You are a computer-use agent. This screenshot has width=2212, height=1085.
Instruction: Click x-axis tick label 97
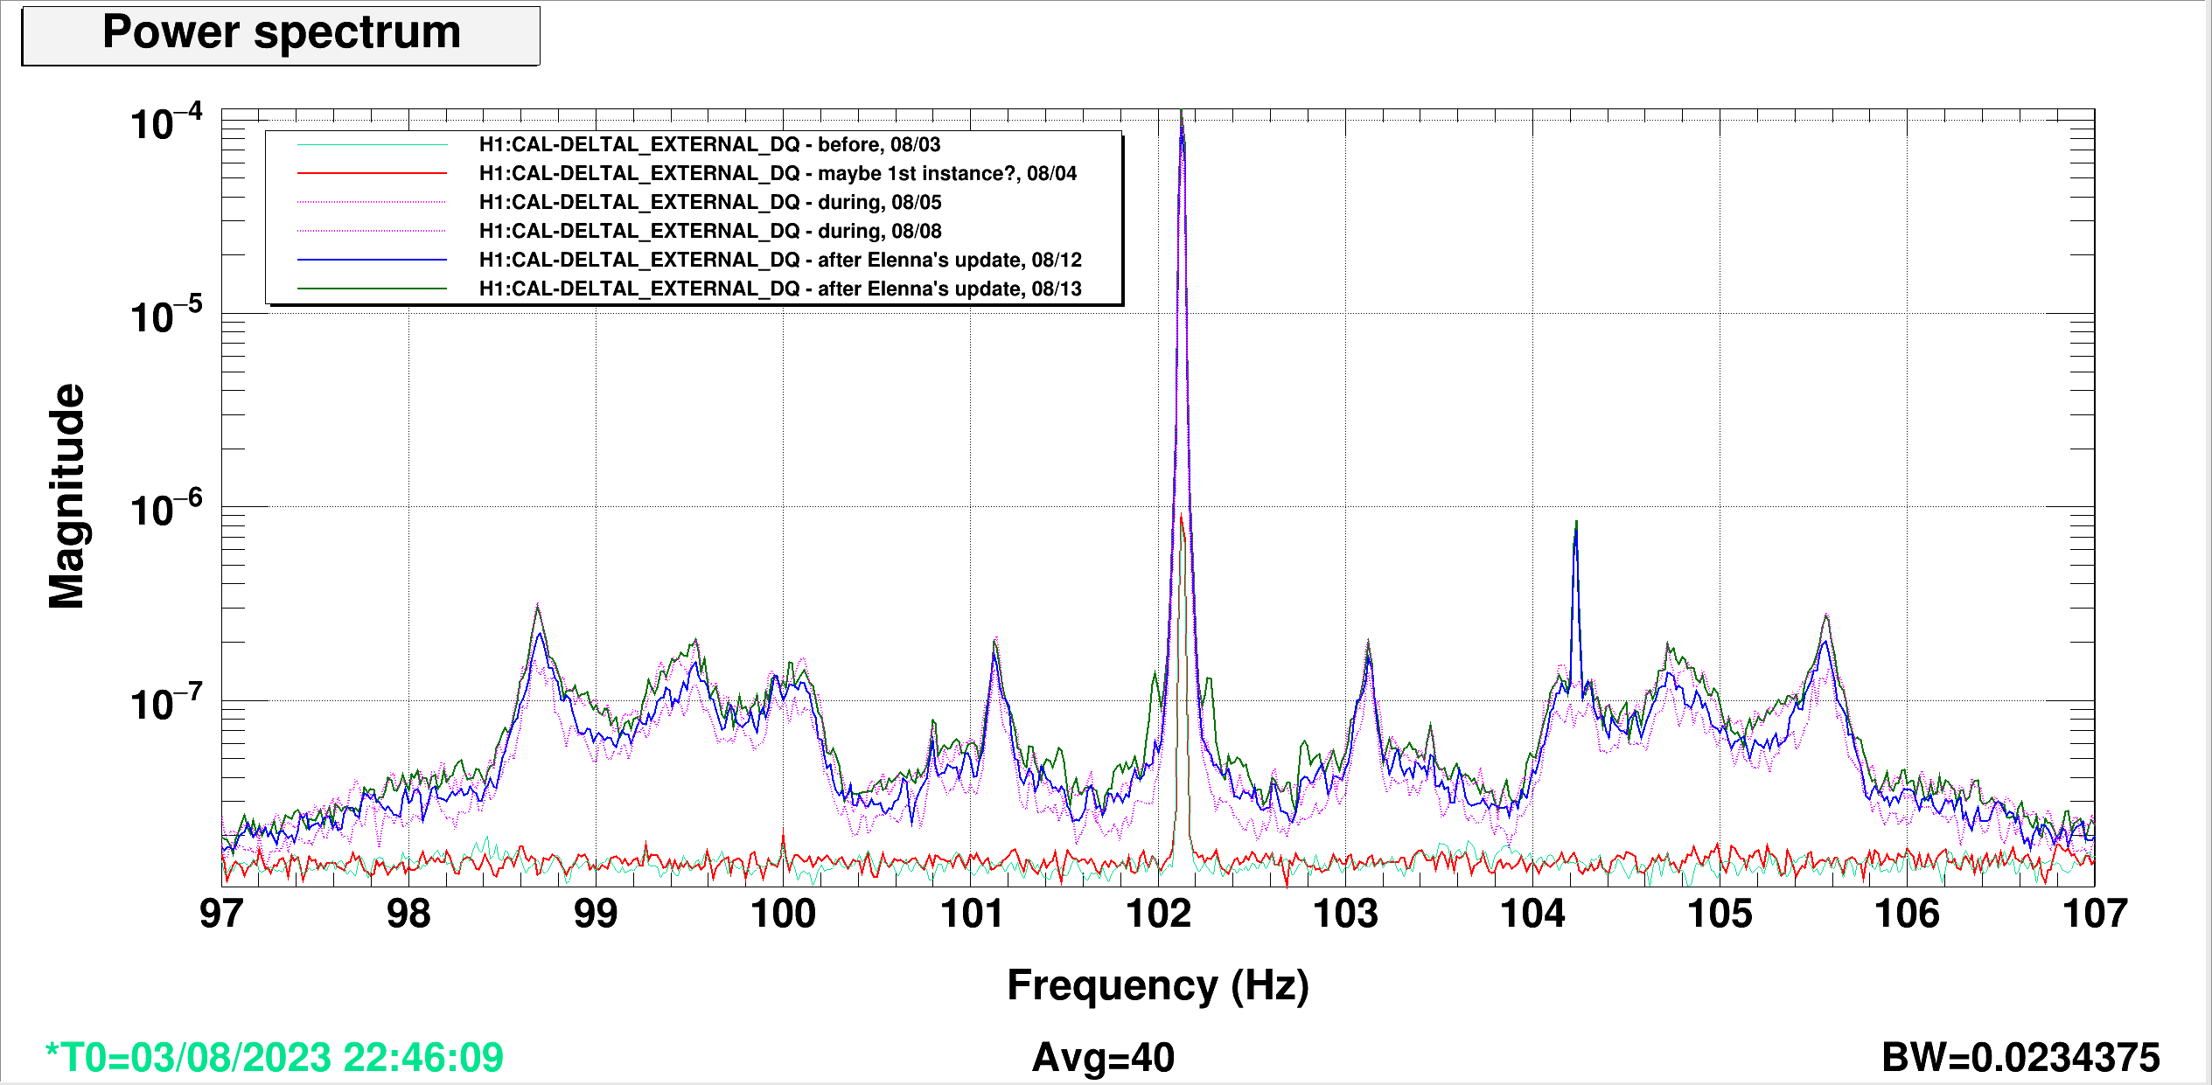pyautogui.click(x=221, y=914)
